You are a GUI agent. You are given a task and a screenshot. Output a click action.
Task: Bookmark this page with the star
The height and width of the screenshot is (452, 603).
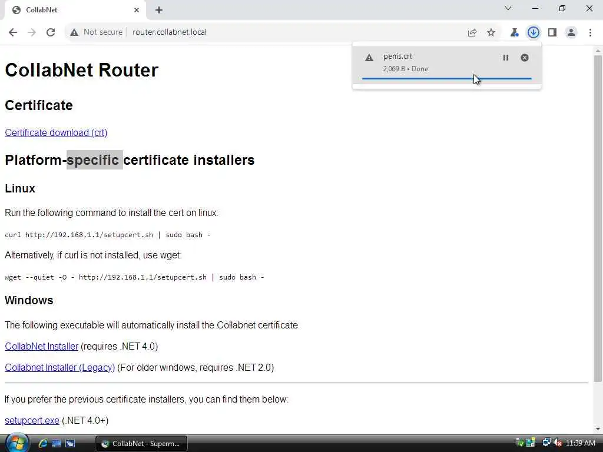click(x=491, y=33)
